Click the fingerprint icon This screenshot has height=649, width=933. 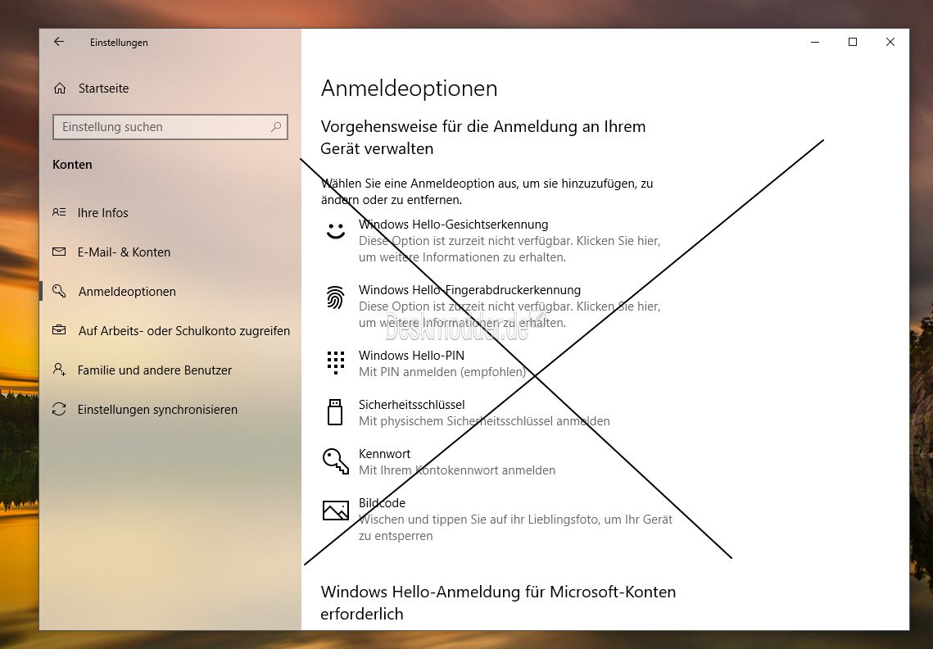coord(336,297)
